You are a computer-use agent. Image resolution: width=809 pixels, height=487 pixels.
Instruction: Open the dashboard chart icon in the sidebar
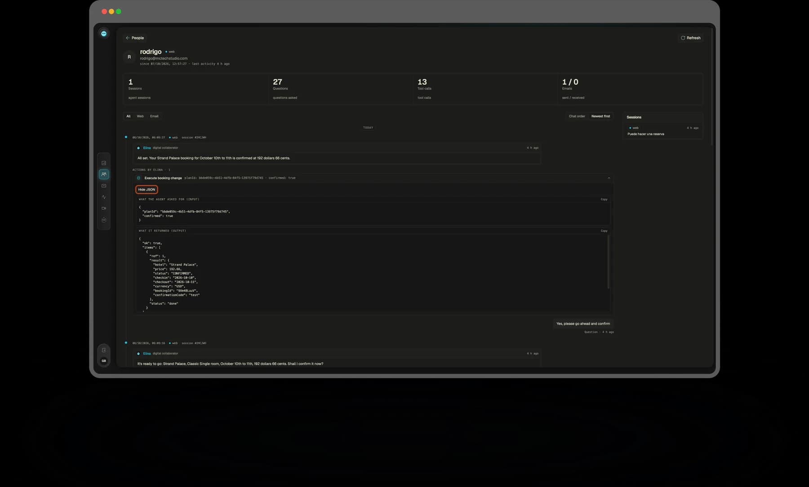click(x=104, y=163)
